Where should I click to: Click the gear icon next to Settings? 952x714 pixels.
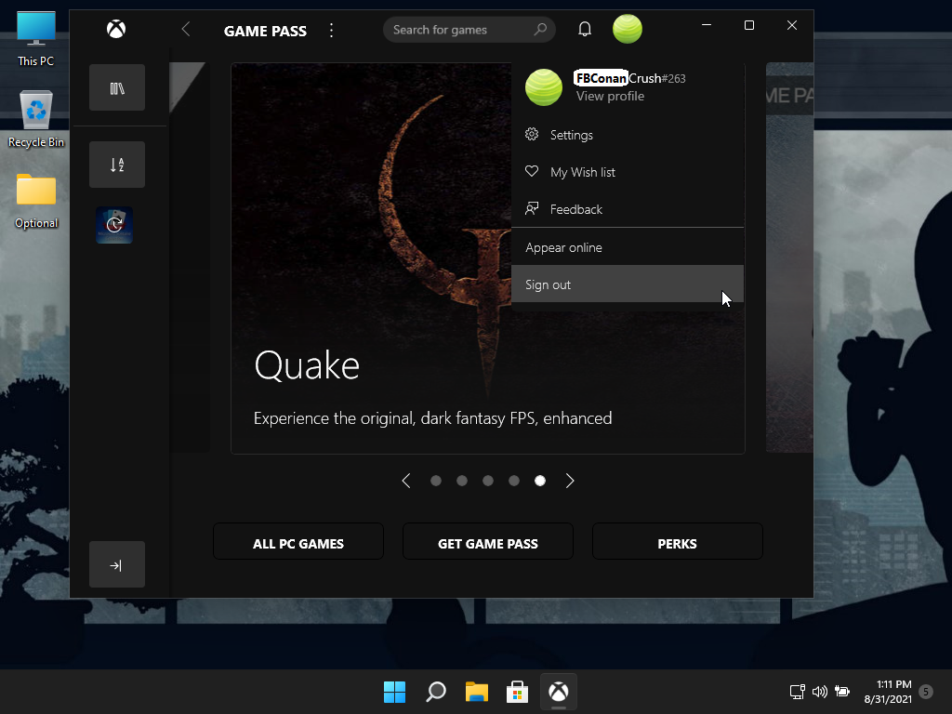coord(532,134)
